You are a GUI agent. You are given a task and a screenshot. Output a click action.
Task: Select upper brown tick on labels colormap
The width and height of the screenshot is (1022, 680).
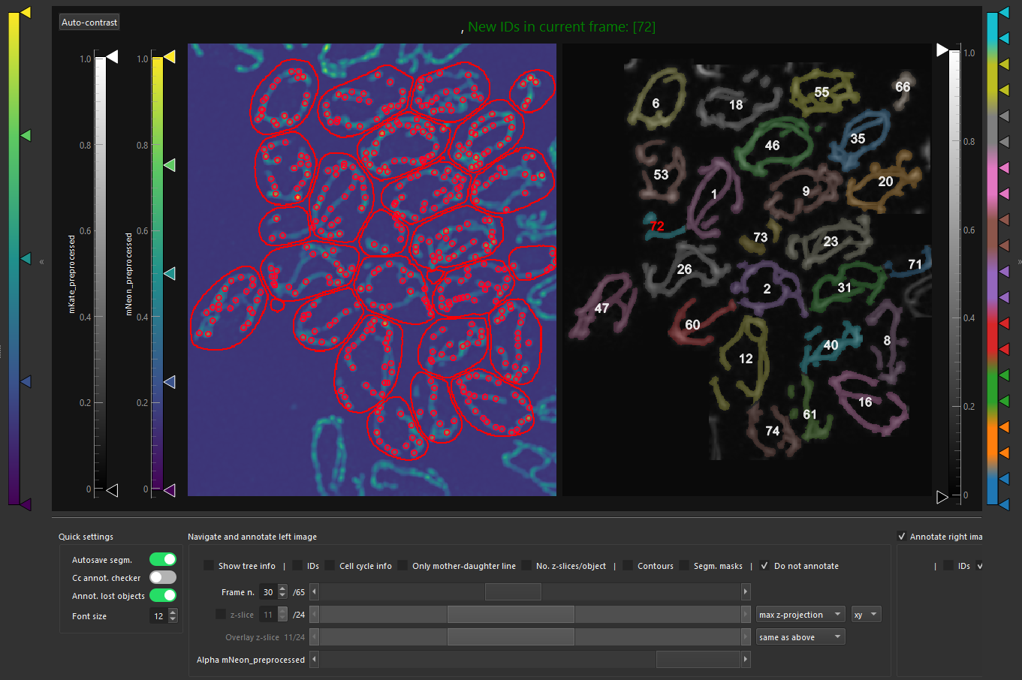pos(1004,220)
